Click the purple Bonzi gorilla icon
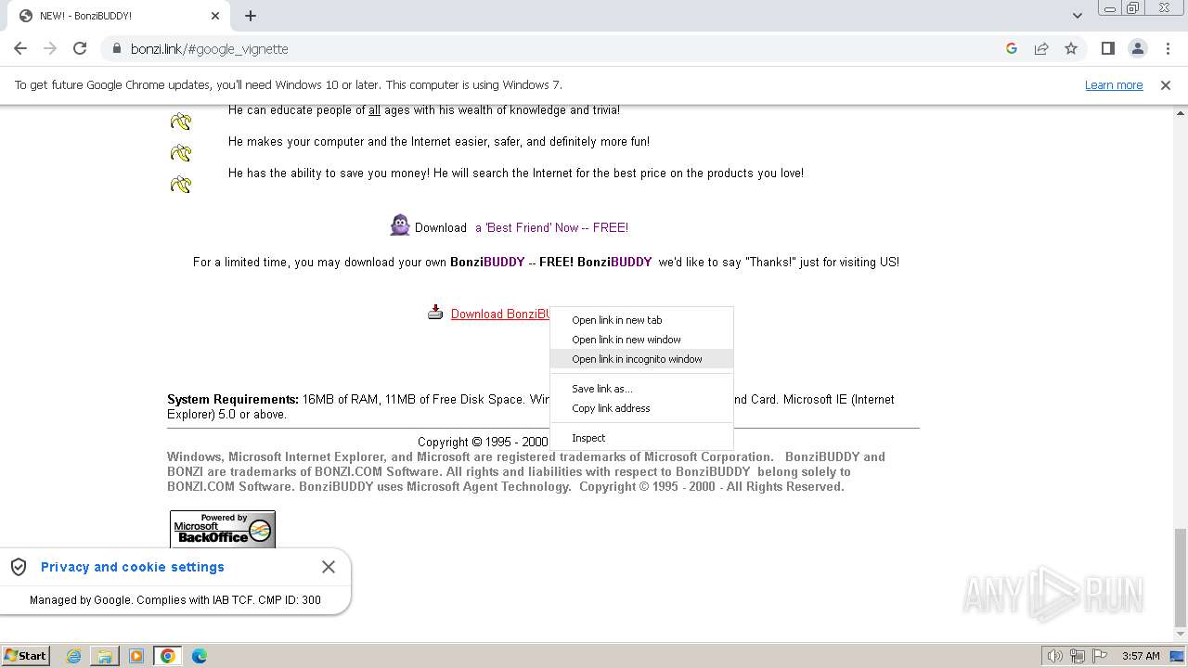 tap(400, 225)
